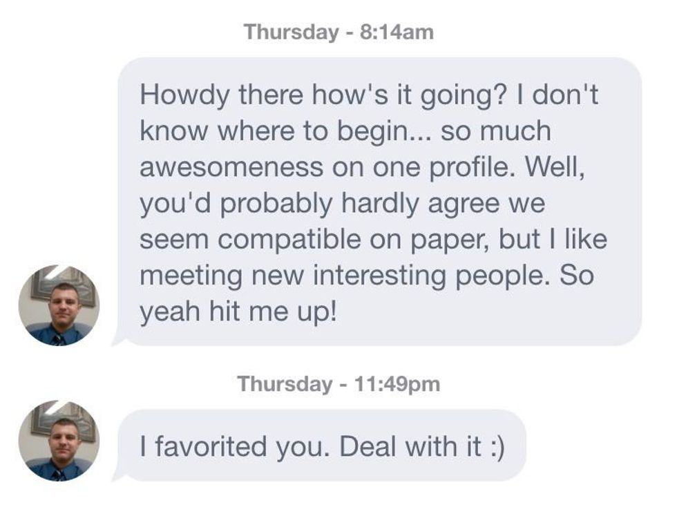Click '8:14am' in the upper timestamp
This screenshot has width=677, height=507.
point(397,32)
